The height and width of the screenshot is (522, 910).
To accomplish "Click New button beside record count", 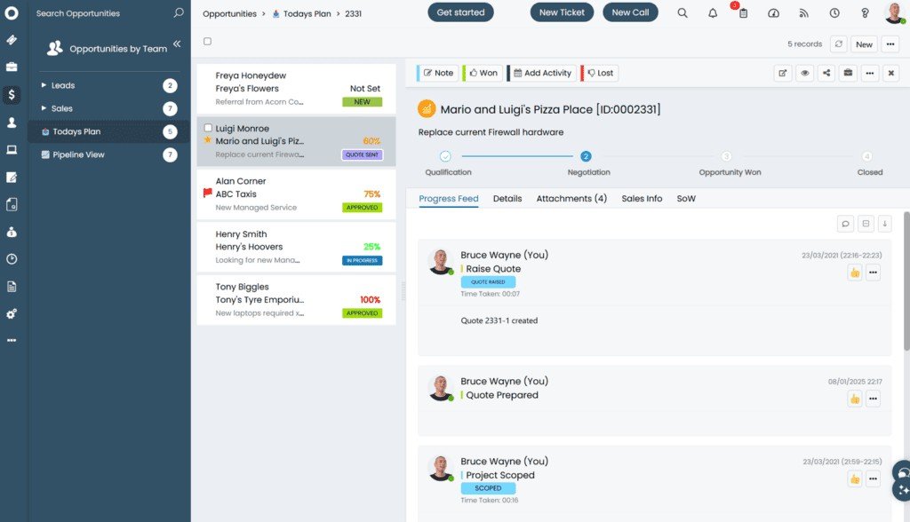I will [x=864, y=44].
